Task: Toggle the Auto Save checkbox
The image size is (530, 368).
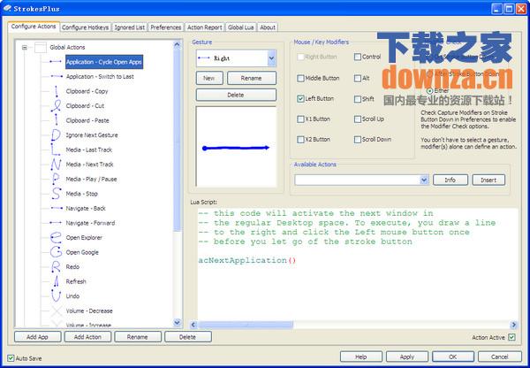Action: point(11,358)
